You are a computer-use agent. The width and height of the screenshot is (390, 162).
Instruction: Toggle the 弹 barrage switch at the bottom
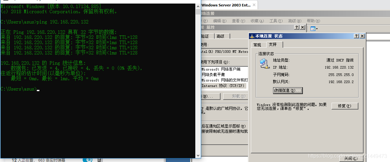(x=87, y=160)
